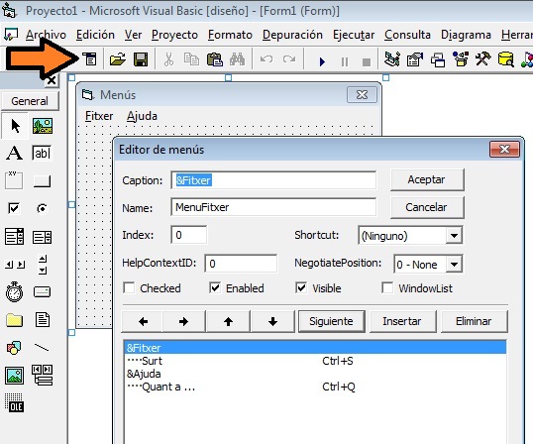This screenshot has height=444, width=533.
Task: Select the Timer tool
Action: tap(14, 291)
